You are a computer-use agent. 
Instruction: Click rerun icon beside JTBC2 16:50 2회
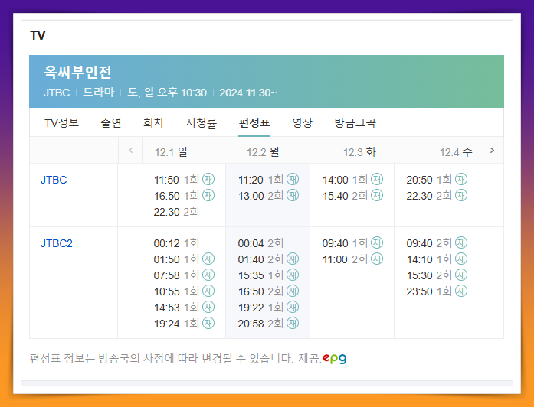point(293,291)
